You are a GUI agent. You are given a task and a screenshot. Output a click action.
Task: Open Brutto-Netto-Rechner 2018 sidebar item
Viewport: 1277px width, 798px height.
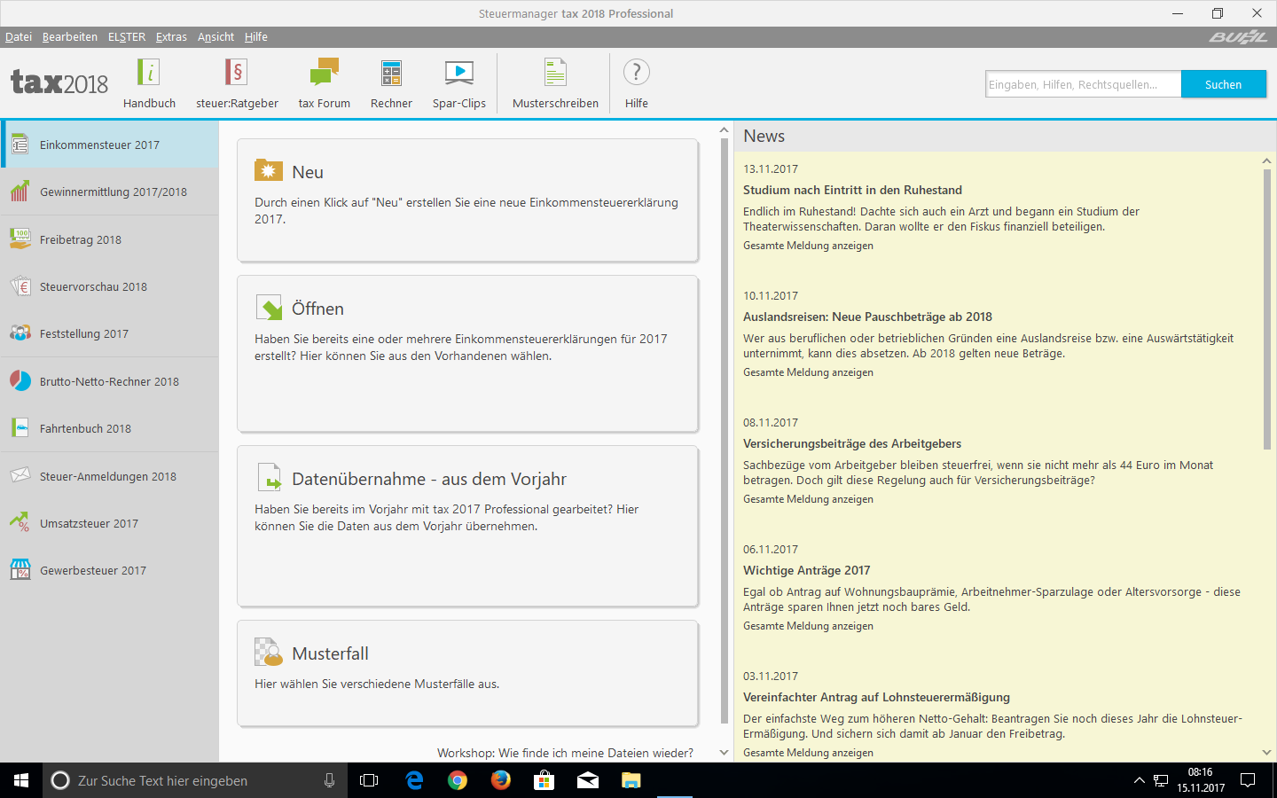[x=109, y=381]
